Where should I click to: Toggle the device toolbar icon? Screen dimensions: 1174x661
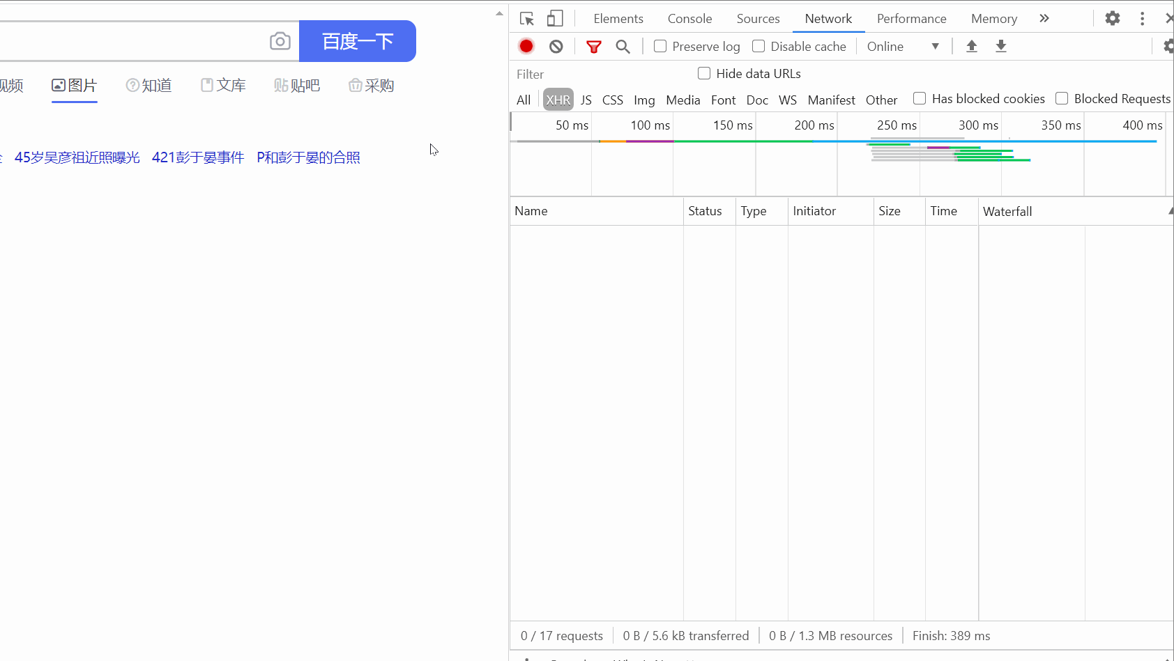[555, 19]
